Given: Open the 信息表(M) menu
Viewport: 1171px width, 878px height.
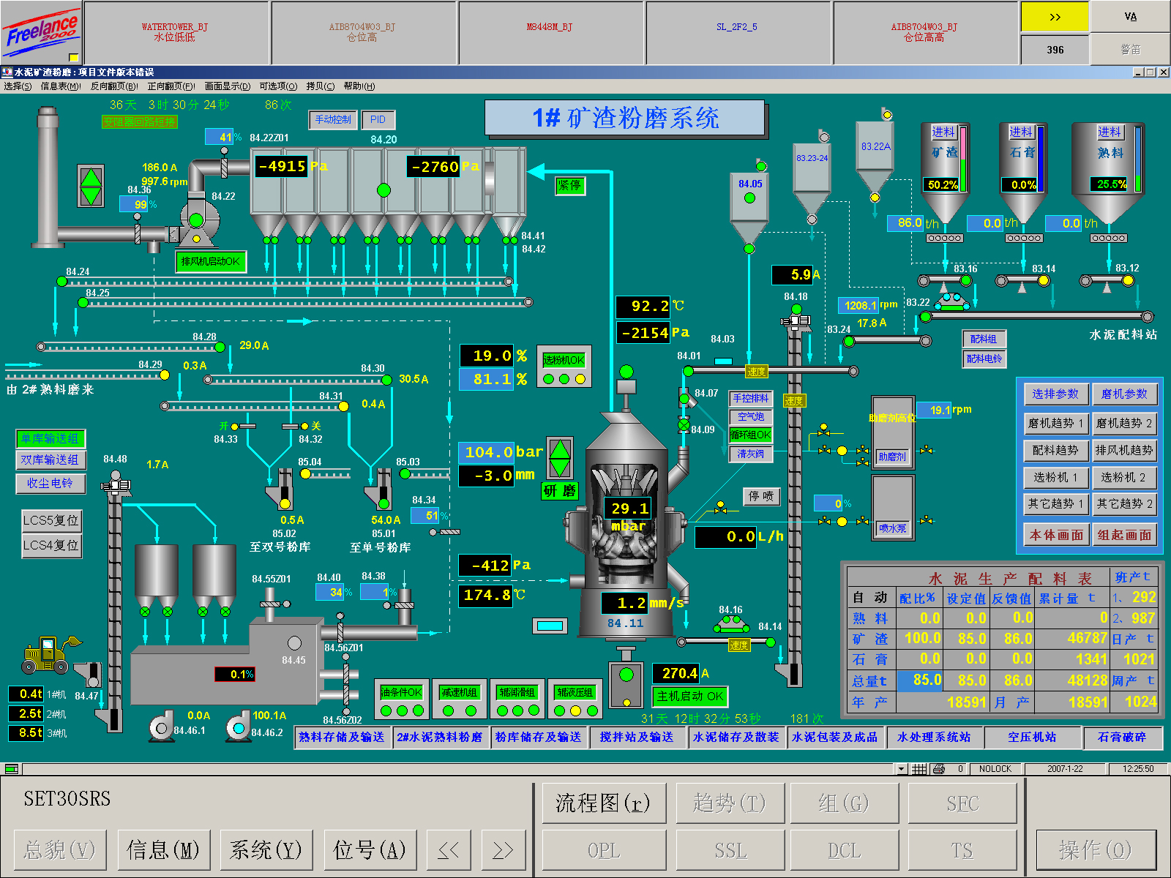Looking at the screenshot, I should pos(61,86).
